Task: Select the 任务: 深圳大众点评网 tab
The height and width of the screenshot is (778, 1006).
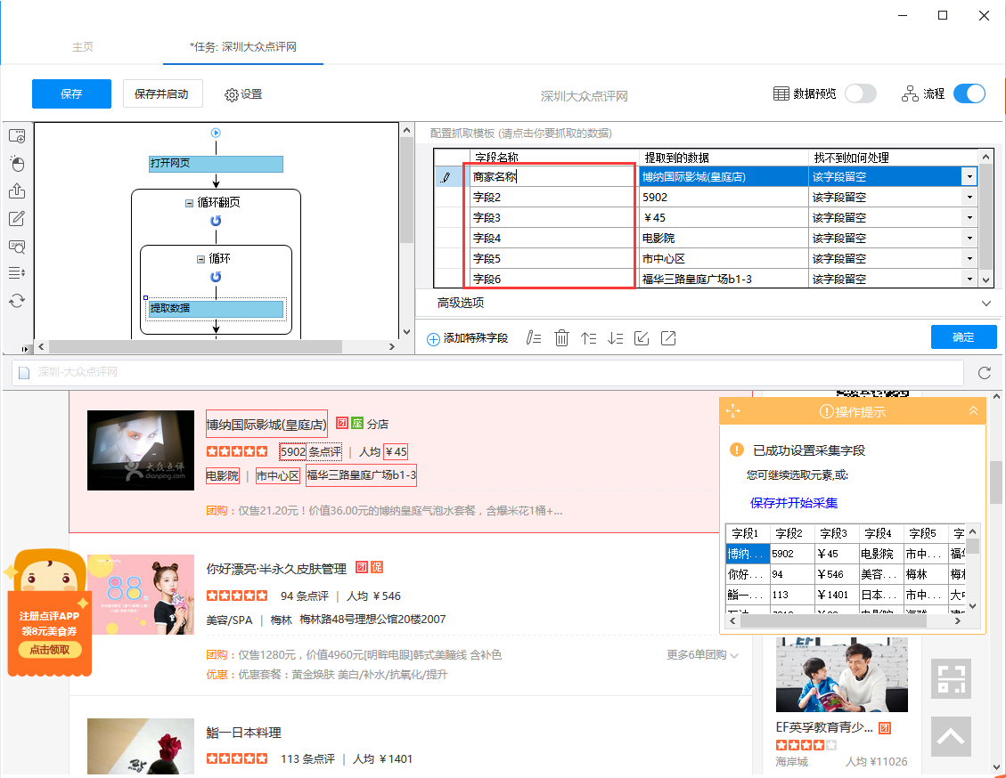Action: click(243, 47)
